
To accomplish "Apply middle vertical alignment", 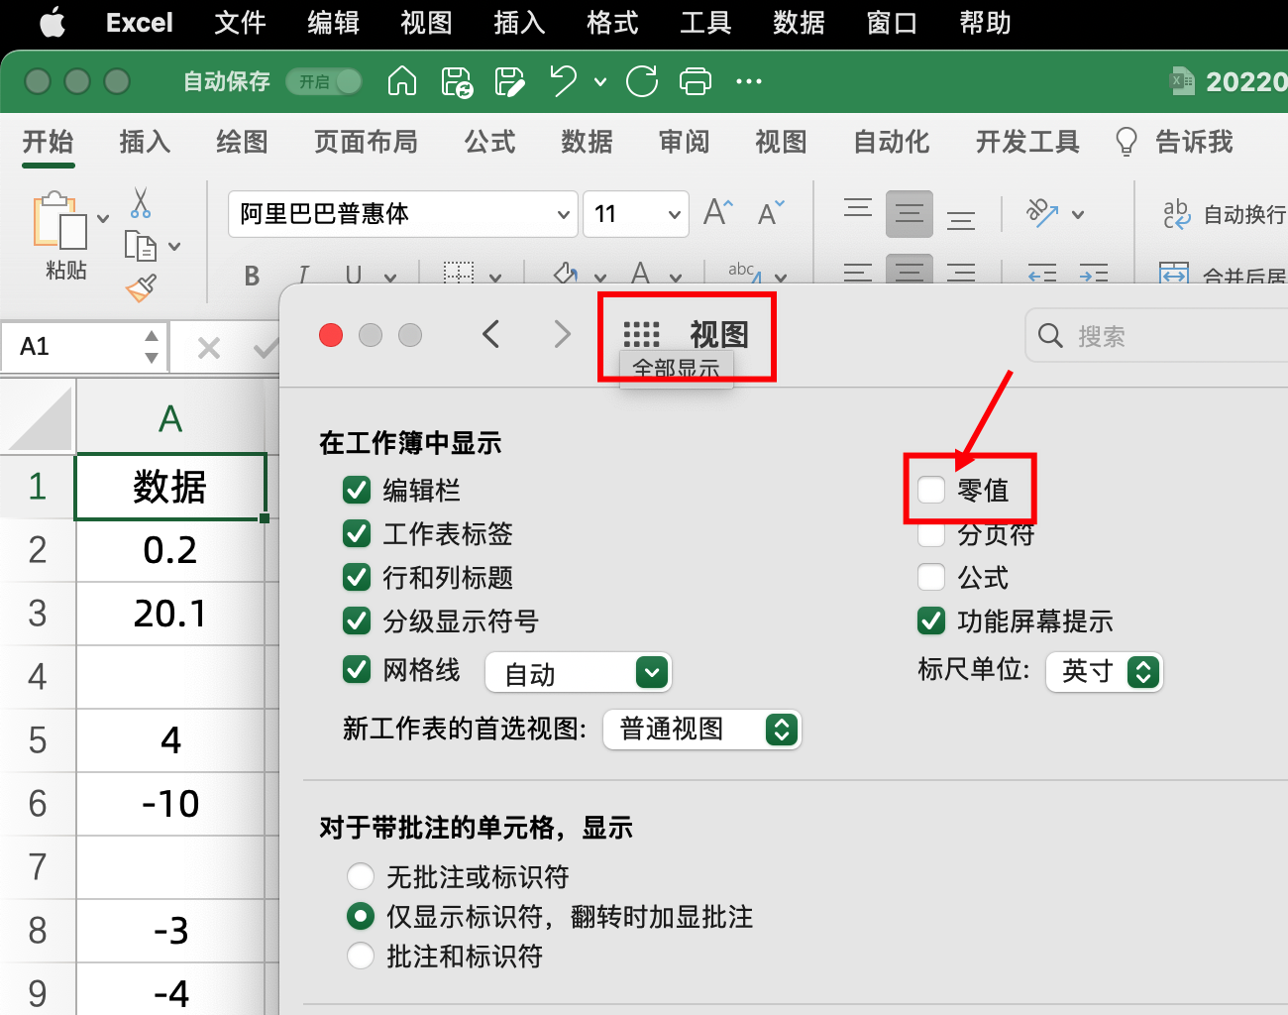I will pyautogui.click(x=910, y=213).
